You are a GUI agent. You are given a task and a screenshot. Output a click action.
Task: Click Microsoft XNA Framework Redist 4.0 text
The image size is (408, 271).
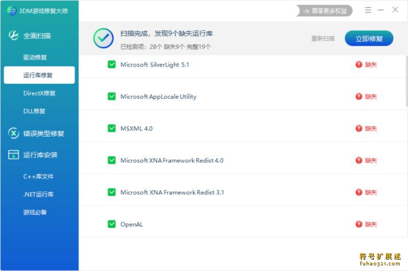tap(172, 160)
